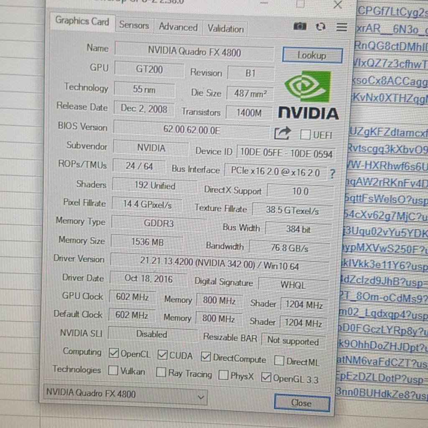This screenshot has height=428, width=428.
Task: Open the hamburger menu in GPU-Z
Action: click(x=341, y=27)
